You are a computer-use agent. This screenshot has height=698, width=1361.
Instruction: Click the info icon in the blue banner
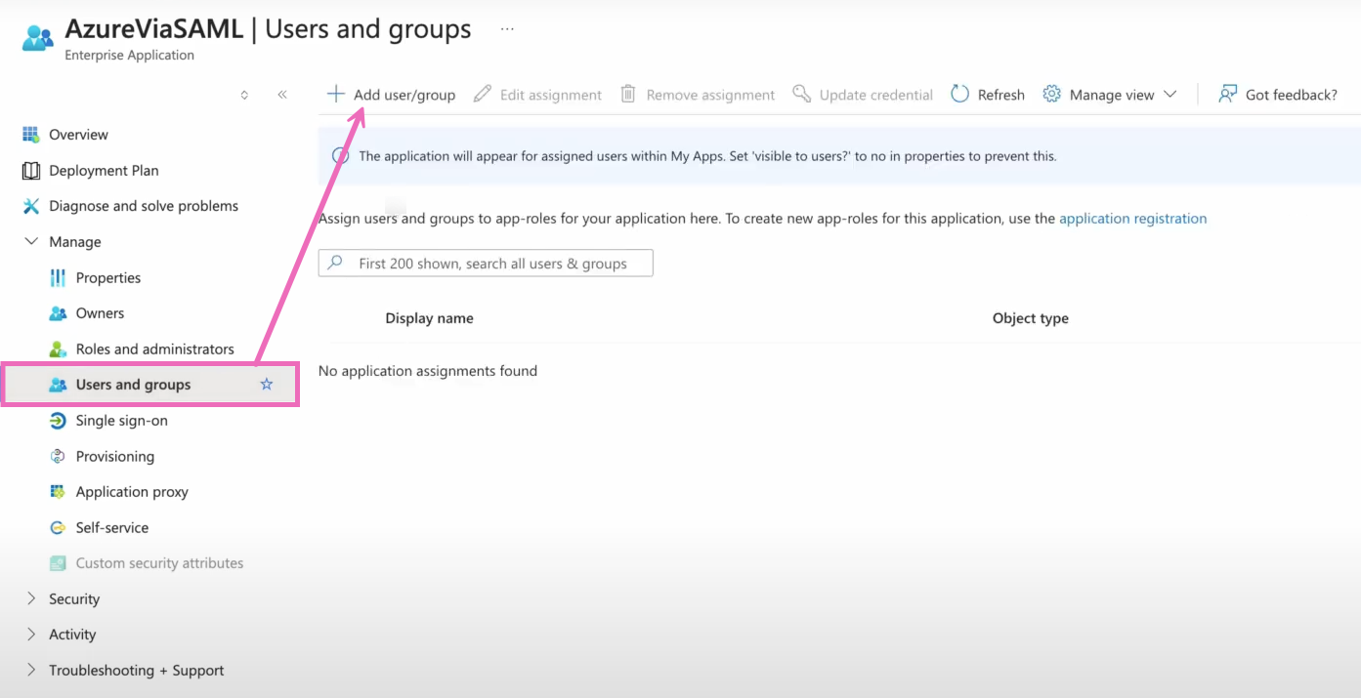[x=340, y=155]
